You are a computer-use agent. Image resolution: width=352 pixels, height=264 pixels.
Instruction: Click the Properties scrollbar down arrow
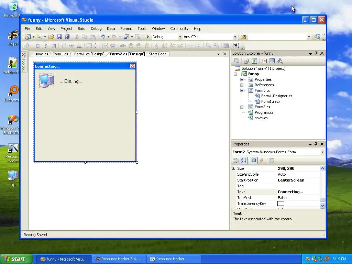pyautogui.click(x=322, y=206)
